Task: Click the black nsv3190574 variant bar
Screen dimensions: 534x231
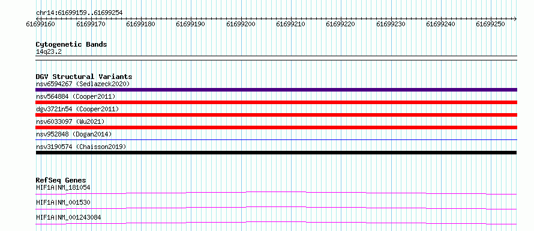Action: coord(277,153)
